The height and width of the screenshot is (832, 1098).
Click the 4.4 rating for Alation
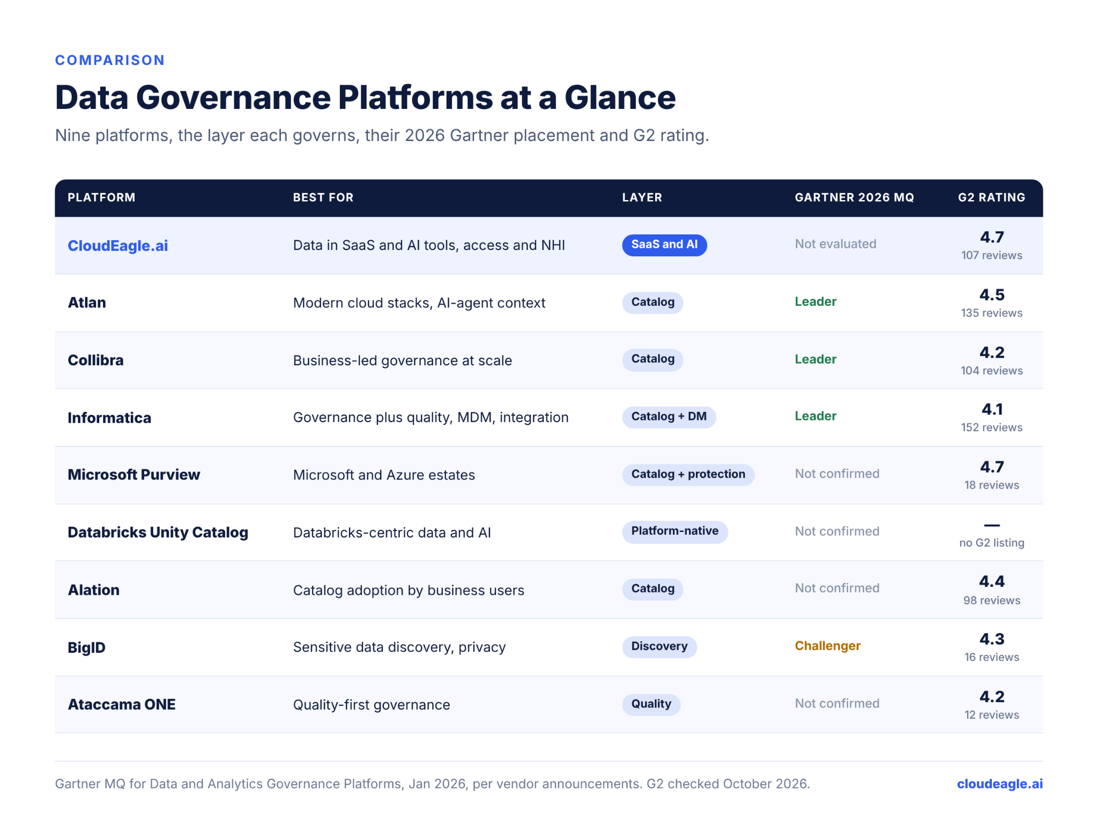(991, 581)
